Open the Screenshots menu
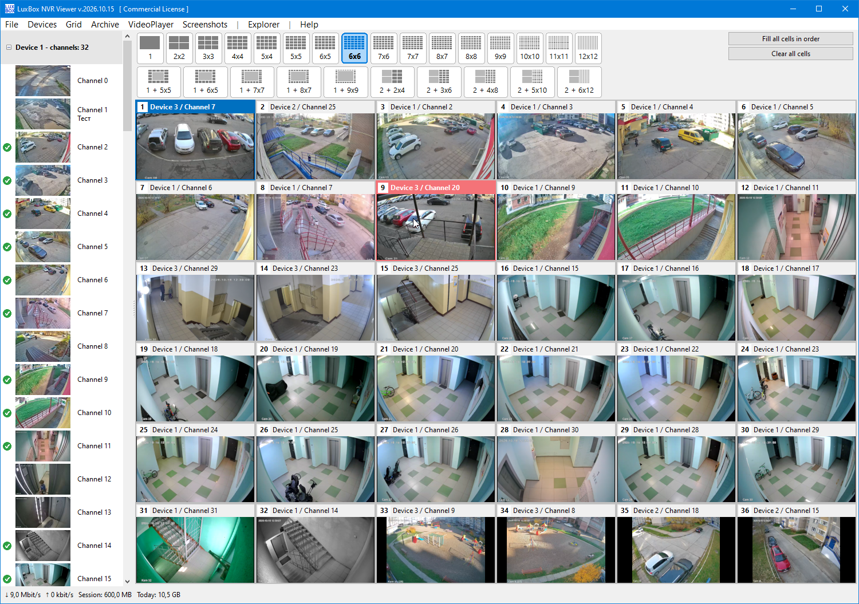 pos(205,25)
